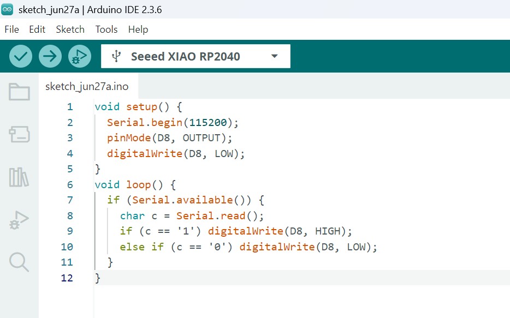510x318 pixels.
Task: Click line number 6 in the gutter
Action: tap(70, 185)
